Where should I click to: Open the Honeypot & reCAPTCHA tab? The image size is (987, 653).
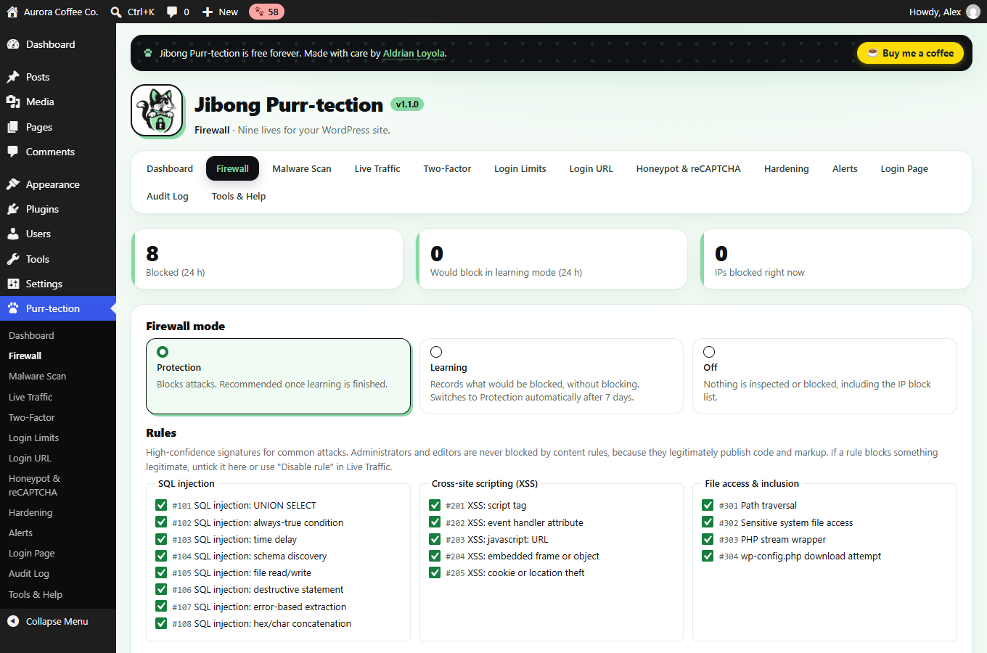688,168
